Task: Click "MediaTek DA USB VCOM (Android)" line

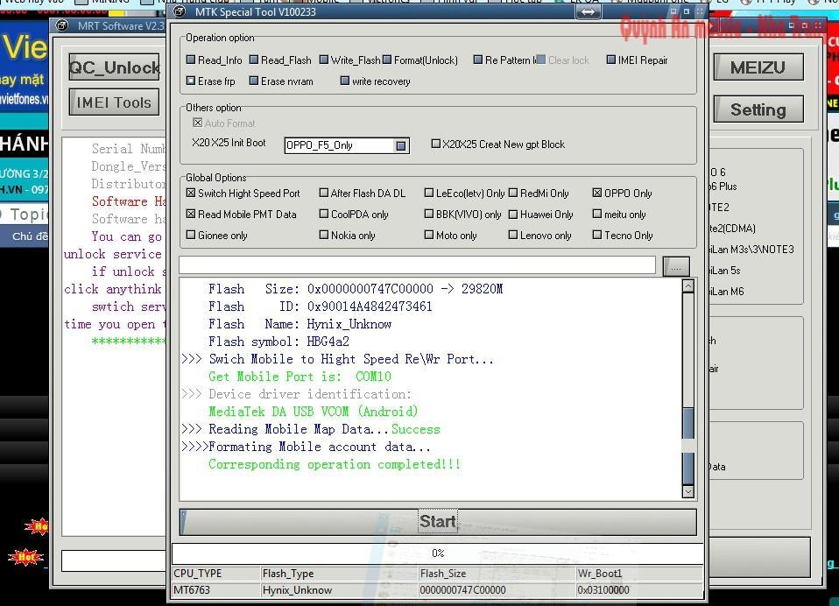Action: [x=313, y=412]
